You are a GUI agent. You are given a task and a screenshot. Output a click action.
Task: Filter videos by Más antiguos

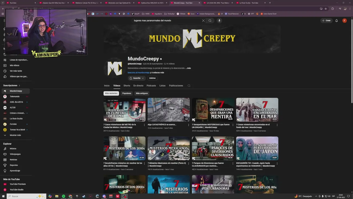point(142,93)
